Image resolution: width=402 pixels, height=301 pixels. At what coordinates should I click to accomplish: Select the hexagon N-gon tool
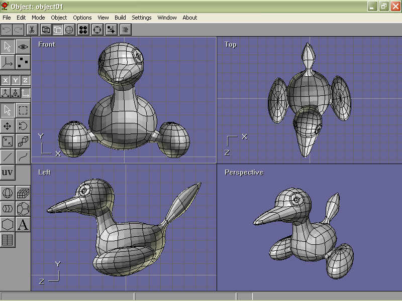(x=8, y=224)
